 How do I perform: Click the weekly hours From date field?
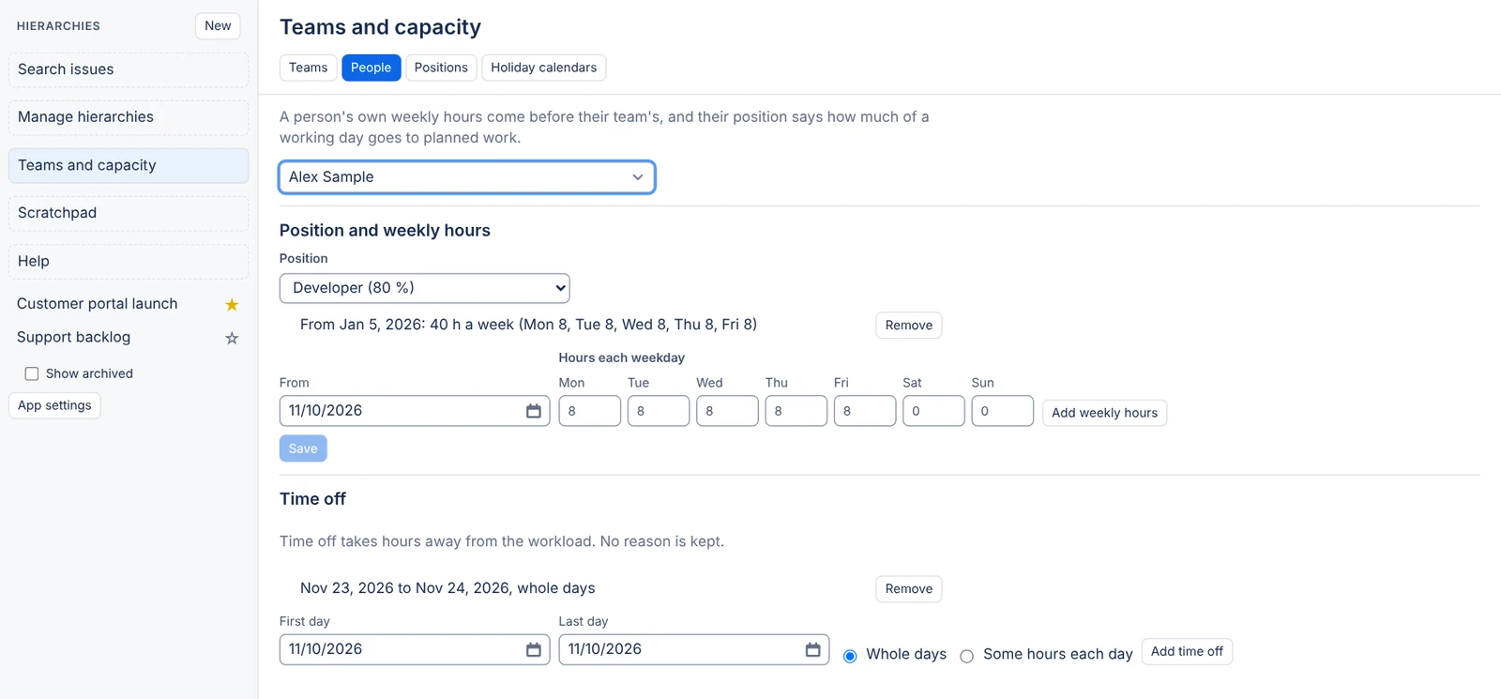coord(415,411)
